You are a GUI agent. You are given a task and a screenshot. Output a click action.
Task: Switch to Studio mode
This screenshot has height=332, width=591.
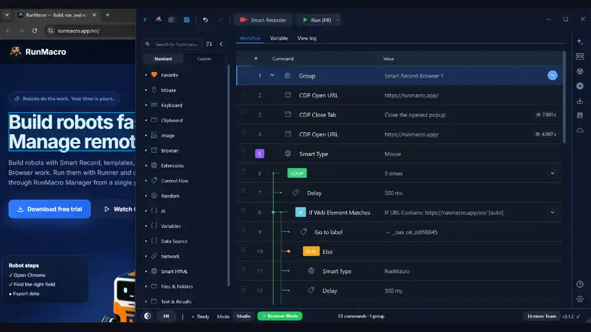[x=244, y=316]
